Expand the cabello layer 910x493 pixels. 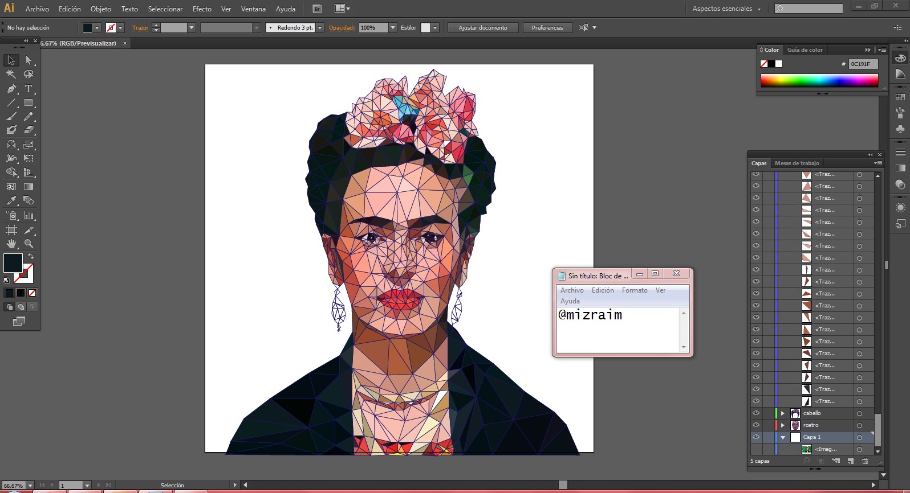[783, 413]
